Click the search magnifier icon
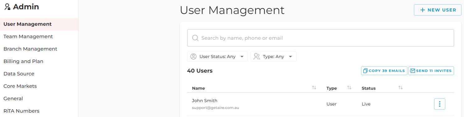 pos(195,38)
